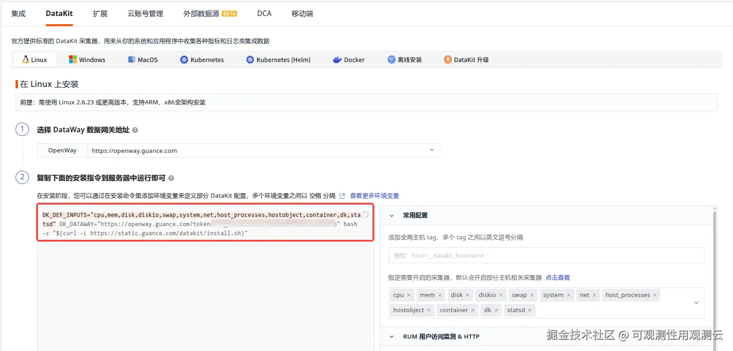
Task: Switch to the 集成 tab
Action: tap(18, 14)
